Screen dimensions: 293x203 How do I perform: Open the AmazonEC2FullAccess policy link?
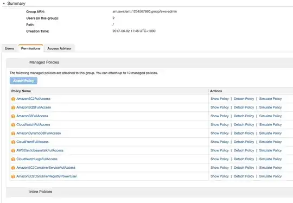33,99
